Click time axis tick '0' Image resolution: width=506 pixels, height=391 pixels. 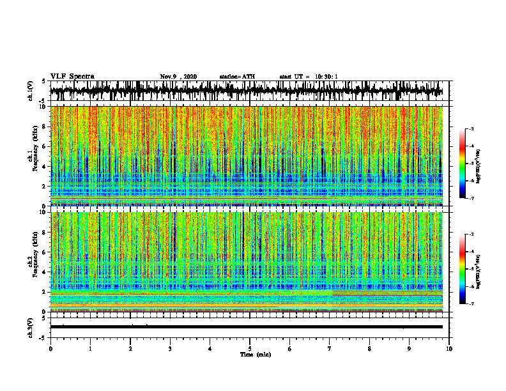pyautogui.click(x=50, y=349)
